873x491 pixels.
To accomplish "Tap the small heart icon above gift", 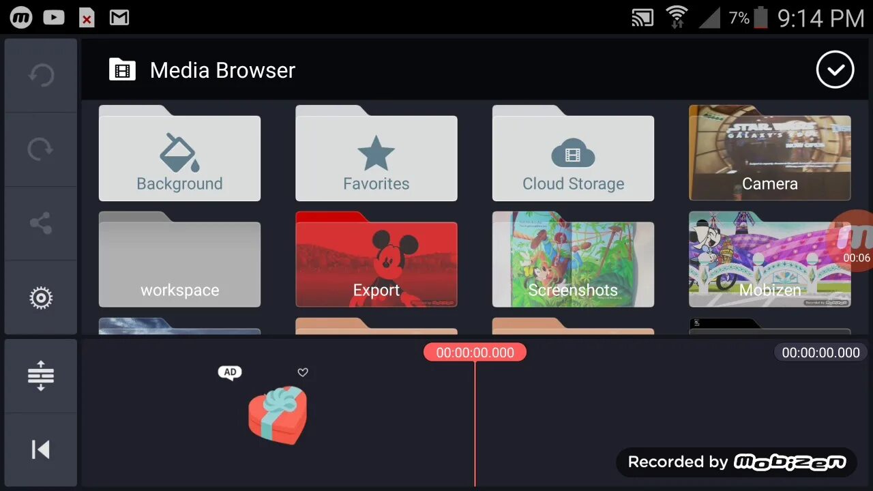I will [x=303, y=372].
